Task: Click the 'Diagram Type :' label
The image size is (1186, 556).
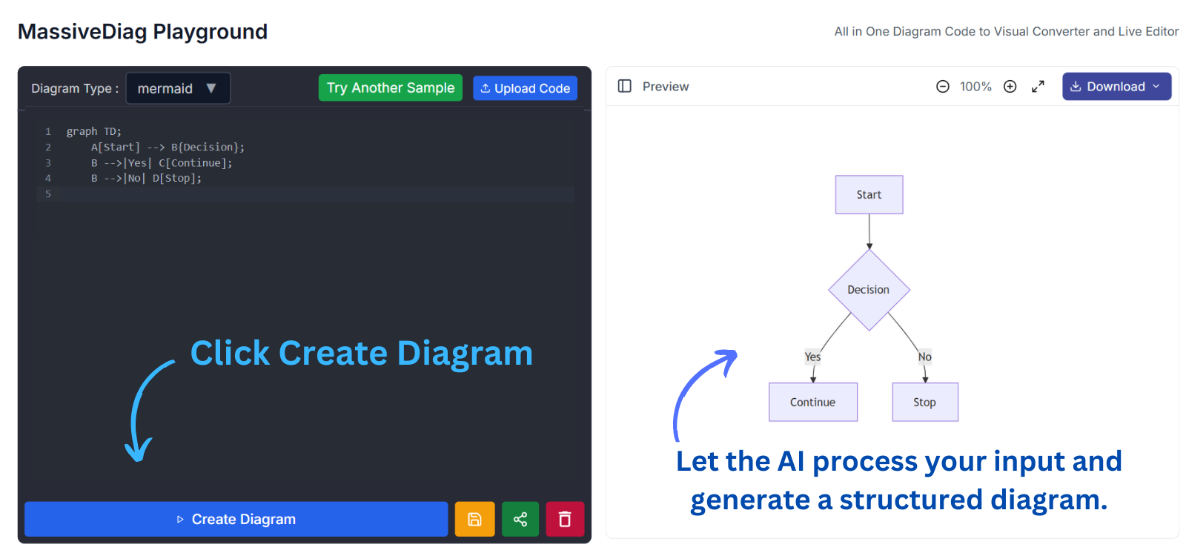Action: 75,88
